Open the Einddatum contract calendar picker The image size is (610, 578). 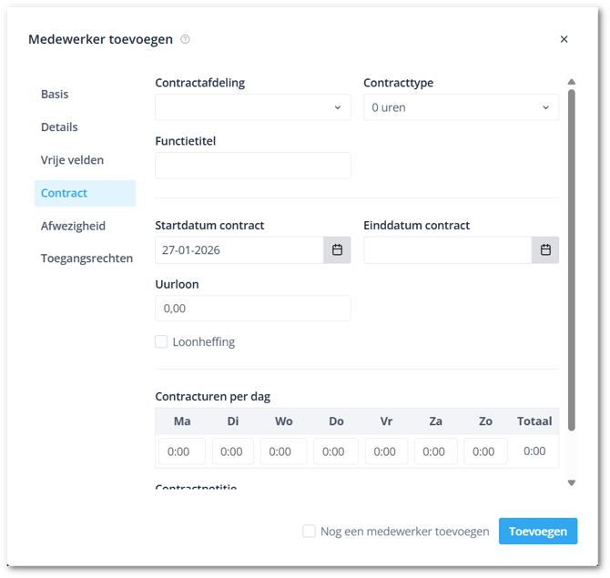coord(545,250)
